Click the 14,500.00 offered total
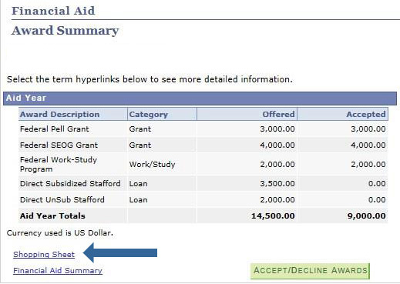 [x=273, y=216]
